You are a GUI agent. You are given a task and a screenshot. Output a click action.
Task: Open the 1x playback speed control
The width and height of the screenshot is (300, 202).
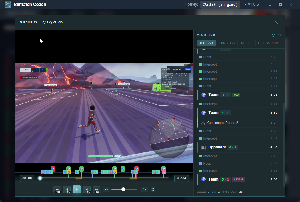click(x=144, y=189)
